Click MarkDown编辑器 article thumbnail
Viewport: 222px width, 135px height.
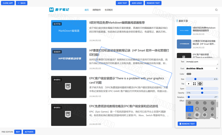coord(69,31)
